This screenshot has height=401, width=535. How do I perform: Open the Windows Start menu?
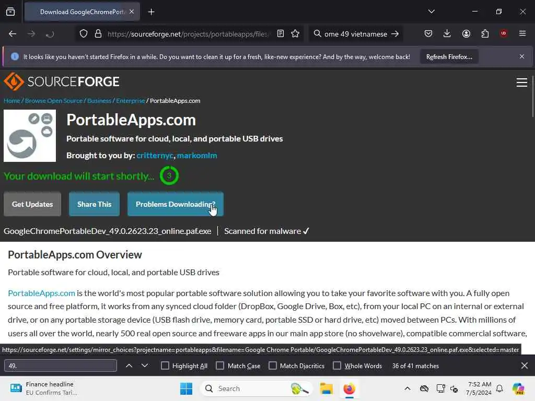click(x=187, y=388)
